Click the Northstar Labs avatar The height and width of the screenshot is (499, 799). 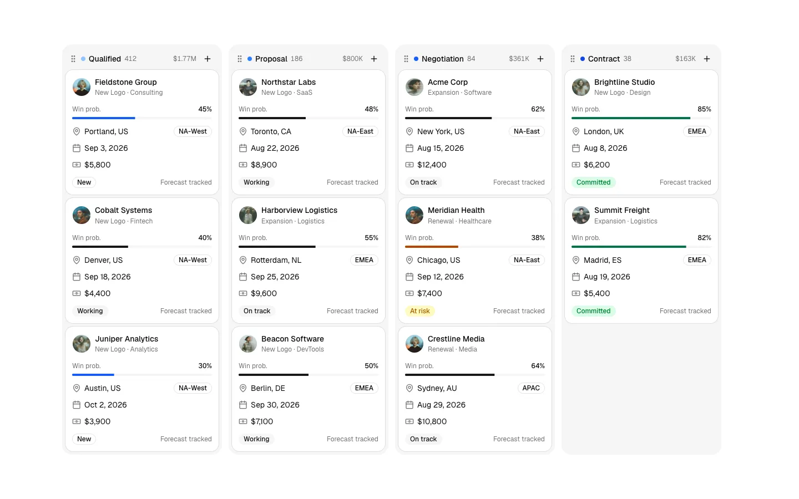(248, 87)
